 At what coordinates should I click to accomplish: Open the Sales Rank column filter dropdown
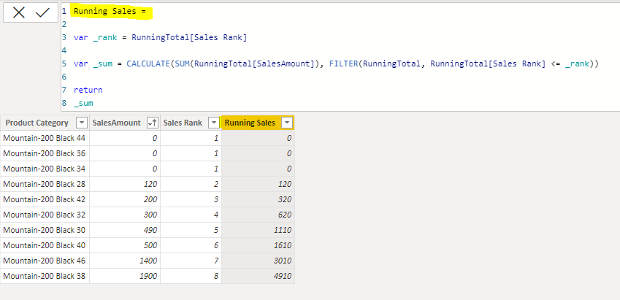[214, 123]
